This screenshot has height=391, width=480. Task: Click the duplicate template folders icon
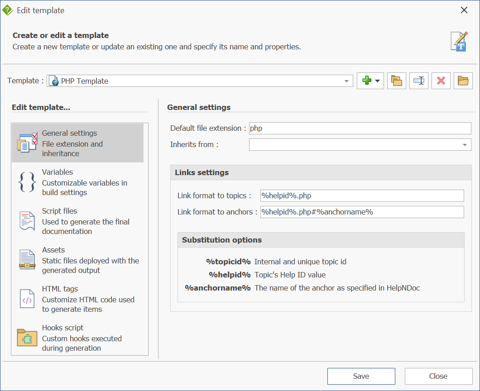[x=397, y=81]
